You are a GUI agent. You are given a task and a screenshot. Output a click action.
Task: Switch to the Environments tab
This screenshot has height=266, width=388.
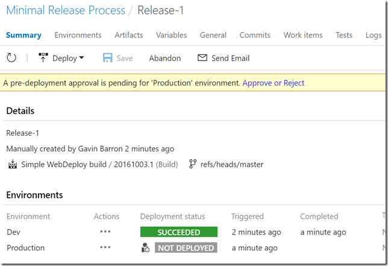click(78, 35)
